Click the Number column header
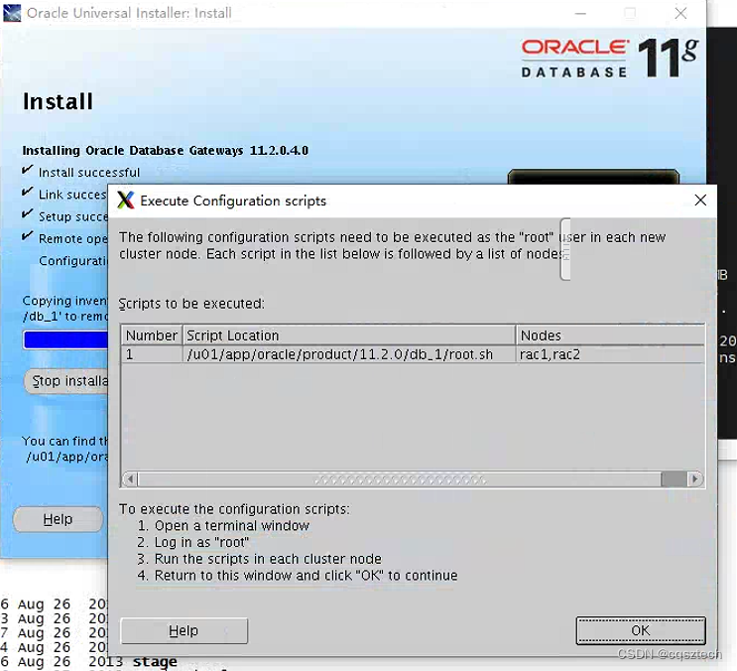 tap(152, 335)
